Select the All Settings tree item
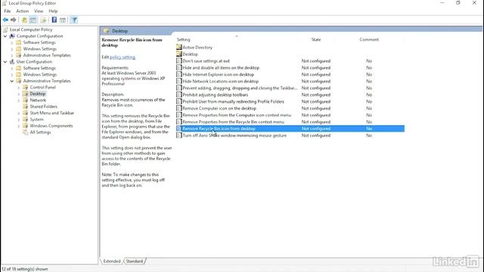The width and height of the screenshot is (484, 272). pyautogui.click(x=40, y=132)
